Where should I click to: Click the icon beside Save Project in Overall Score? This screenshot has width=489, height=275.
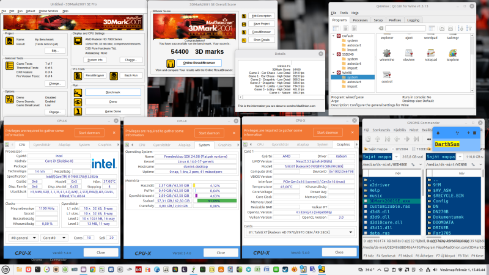(x=244, y=24)
